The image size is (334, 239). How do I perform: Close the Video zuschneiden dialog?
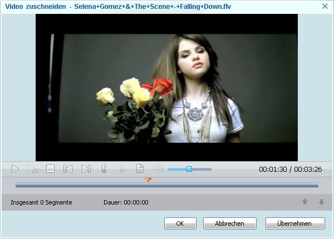[325, 6]
